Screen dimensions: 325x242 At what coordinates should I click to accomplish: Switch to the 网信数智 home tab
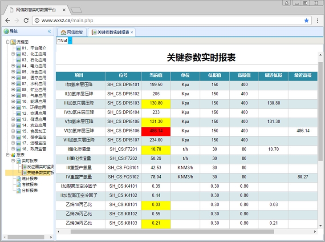[x=72, y=32]
